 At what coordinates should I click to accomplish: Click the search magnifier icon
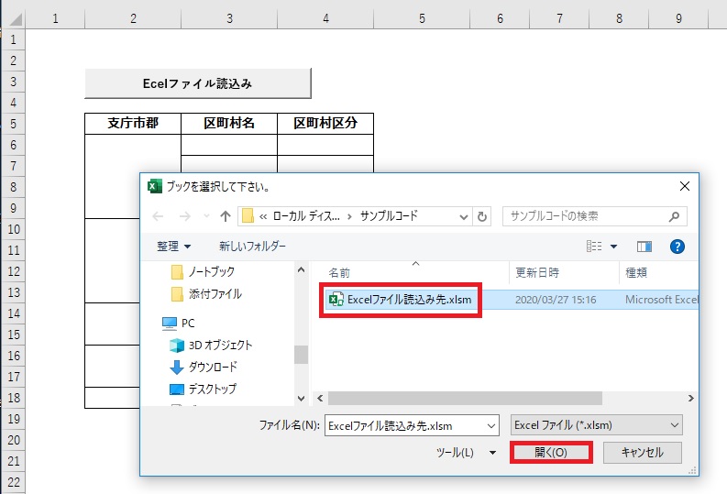click(x=674, y=216)
